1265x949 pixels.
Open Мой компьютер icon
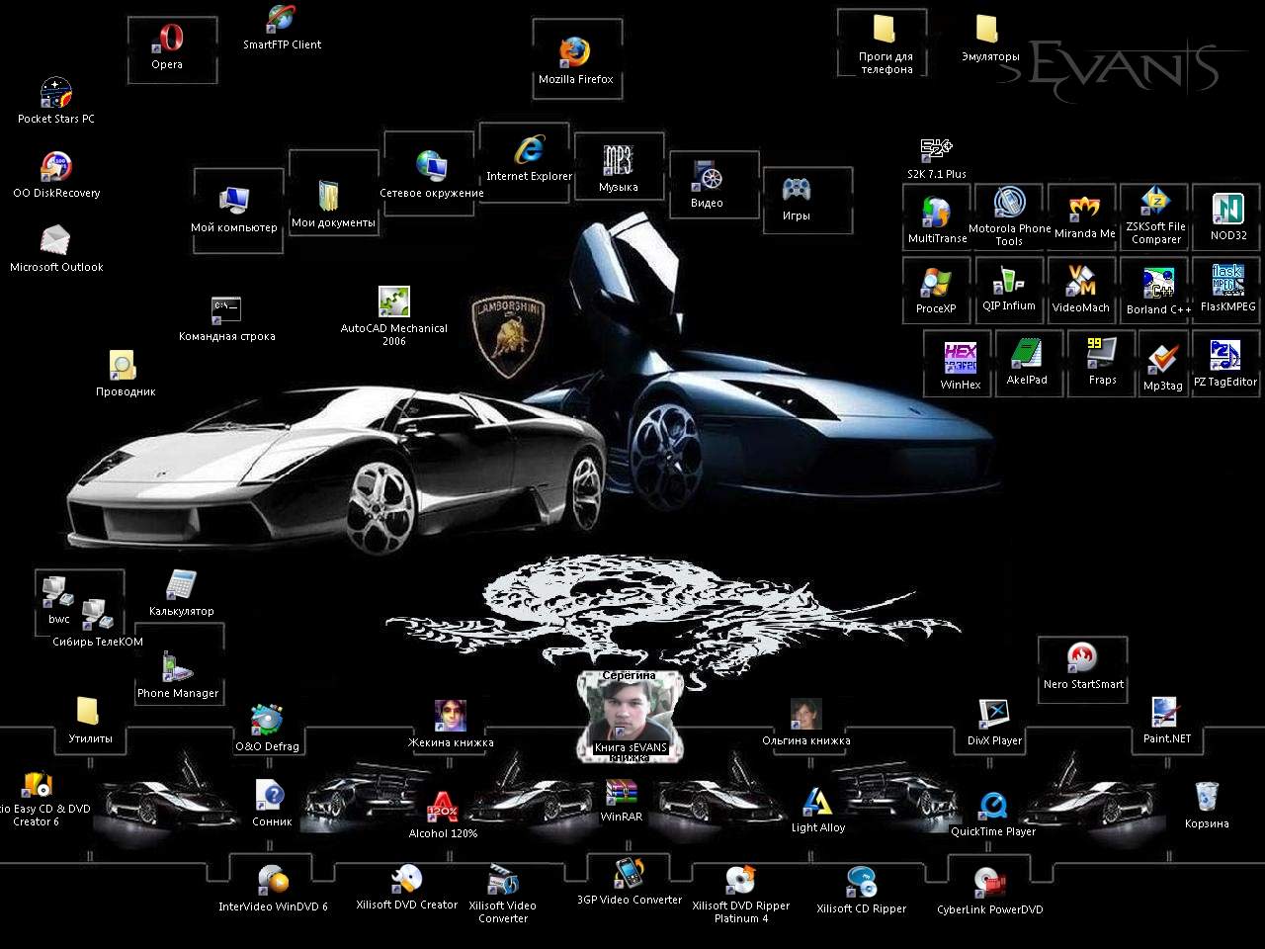click(x=234, y=201)
